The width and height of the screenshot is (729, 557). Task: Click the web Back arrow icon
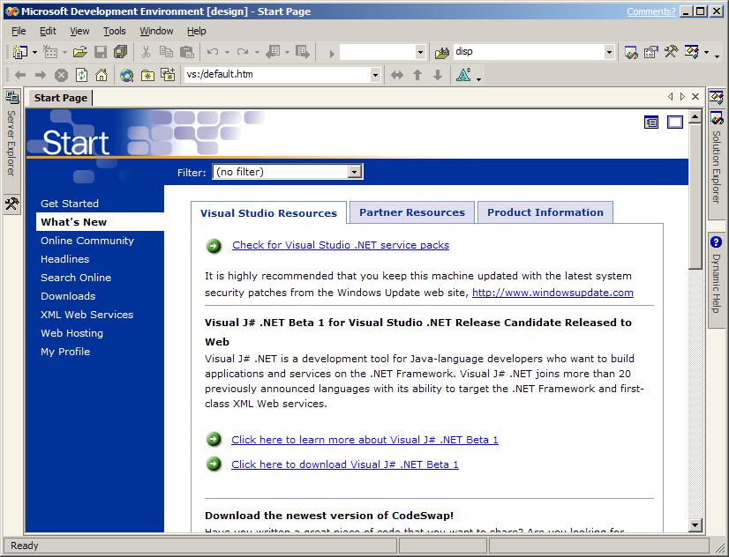click(20, 75)
